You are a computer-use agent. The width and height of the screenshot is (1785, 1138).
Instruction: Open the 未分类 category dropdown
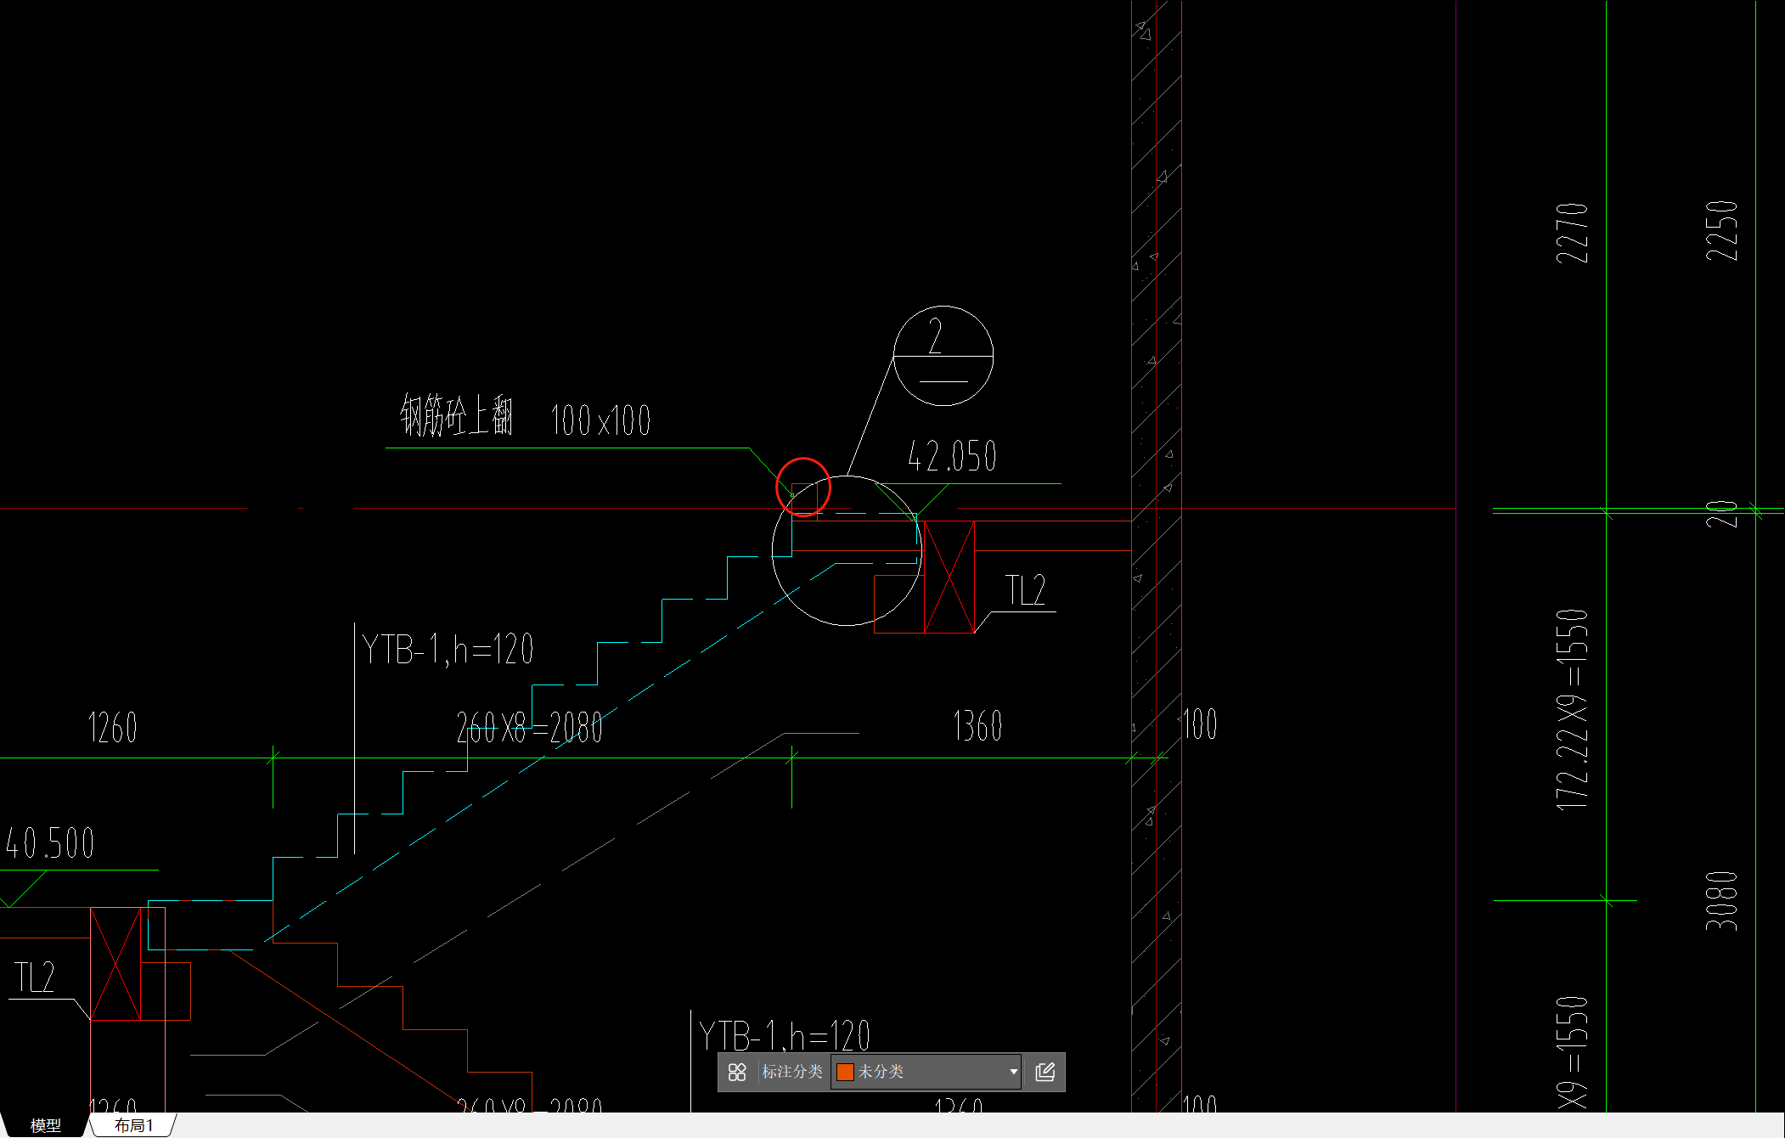(926, 1072)
